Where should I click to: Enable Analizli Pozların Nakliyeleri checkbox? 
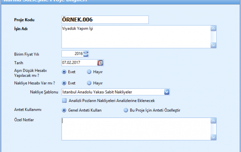pos(64,101)
